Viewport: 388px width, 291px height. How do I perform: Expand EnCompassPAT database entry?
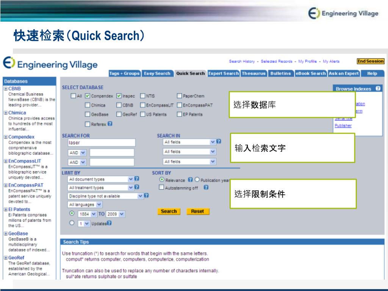(6, 185)
